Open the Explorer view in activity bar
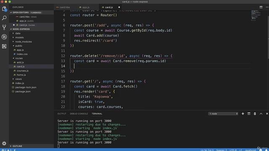Image resolution: width=269 pixels, height=151 pixels. pos(4,9)
